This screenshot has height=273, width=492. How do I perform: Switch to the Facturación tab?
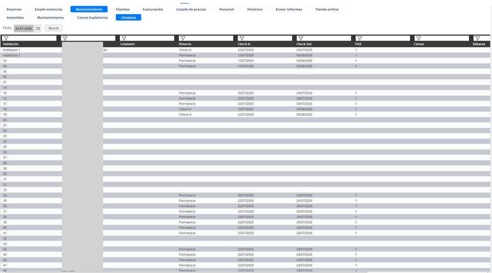tap(153, 9)
